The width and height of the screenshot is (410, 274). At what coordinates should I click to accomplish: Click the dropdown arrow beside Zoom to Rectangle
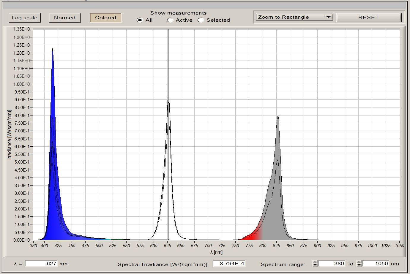(x=328, y=17)
